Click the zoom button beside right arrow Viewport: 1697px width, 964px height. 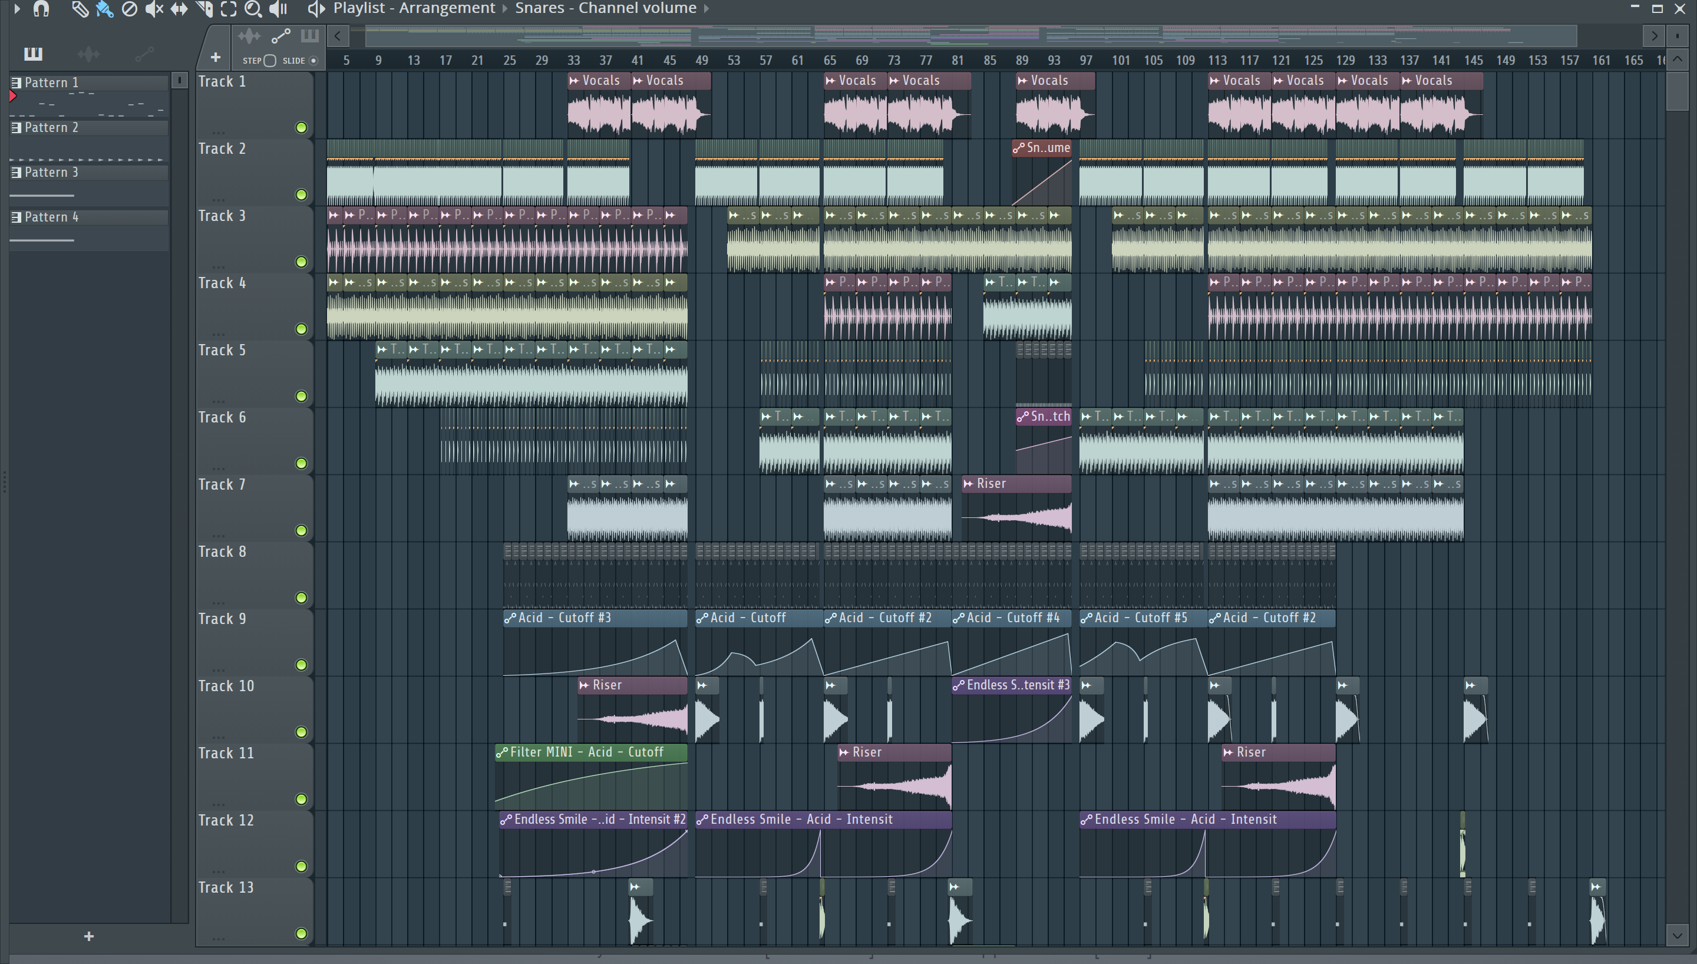[x=1678, y=36]
